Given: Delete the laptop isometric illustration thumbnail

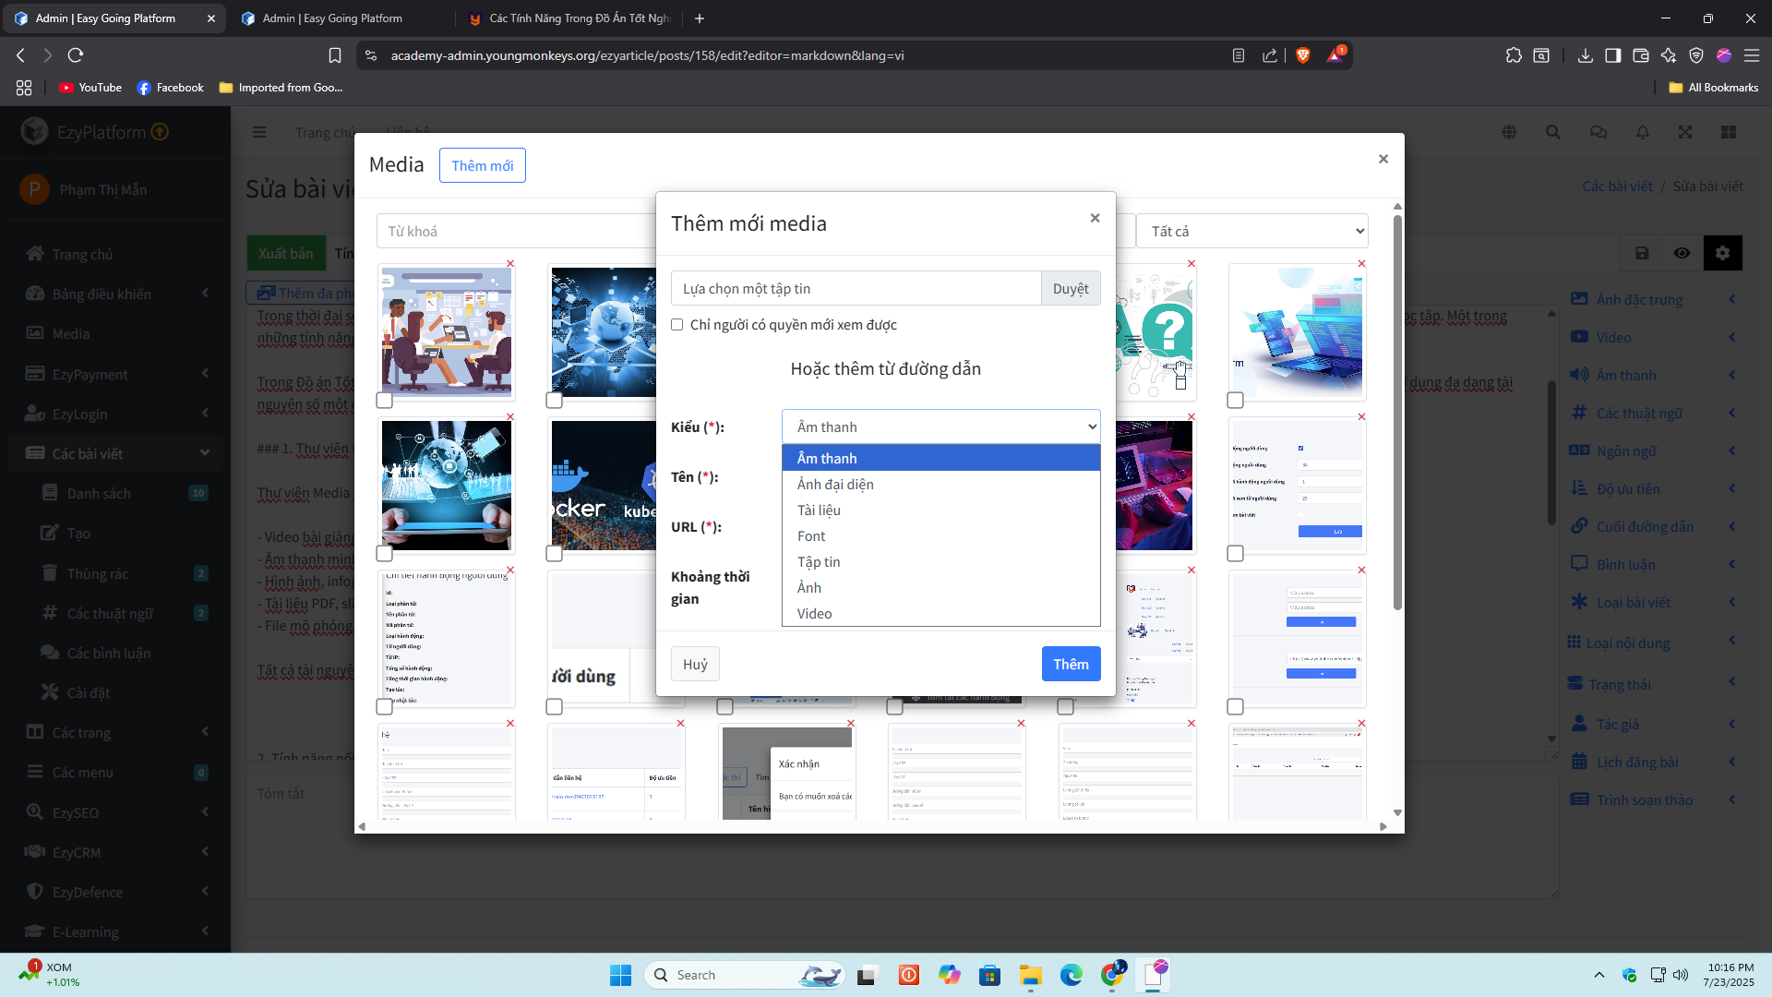Looking at the screenshot, I should pyautogui.click(x=1361, y=264).
